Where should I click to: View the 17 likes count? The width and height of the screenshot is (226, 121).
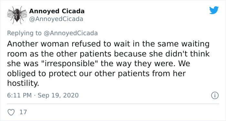(23, 112)
